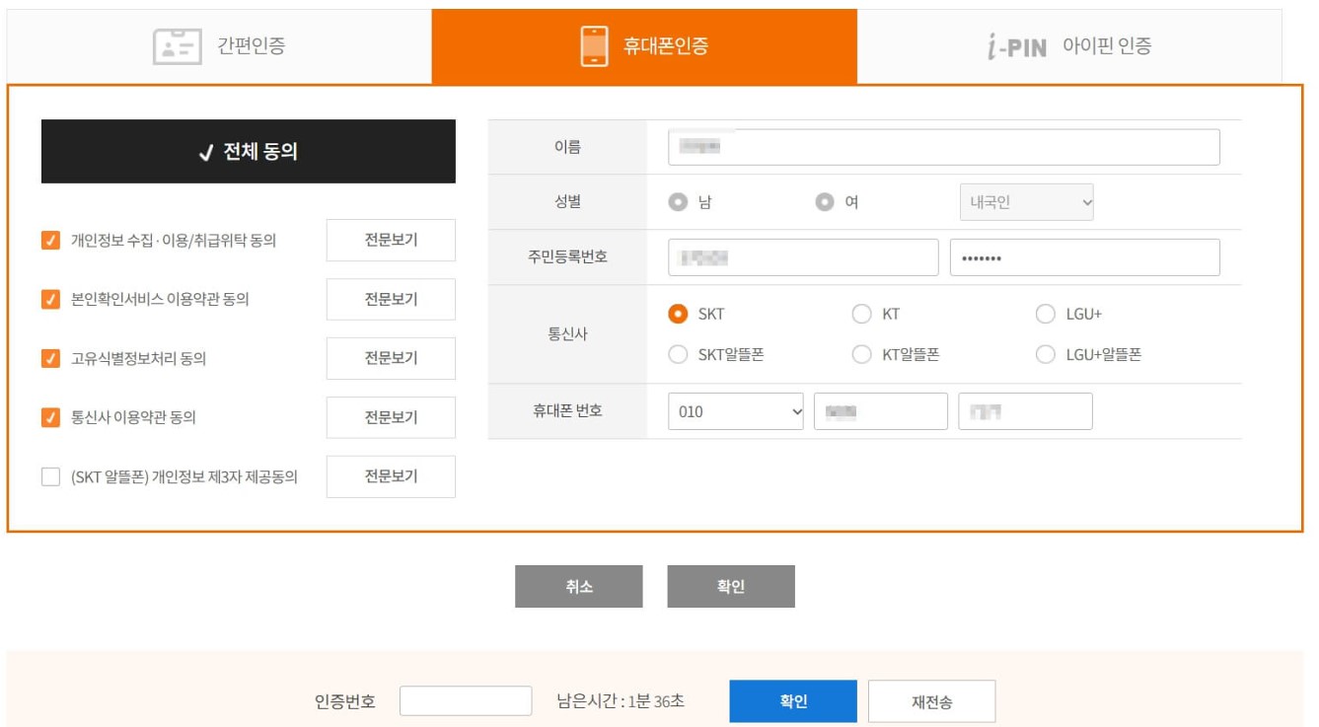Click the gray 확인 button
The height and width of the screenshot is (727, 1319).
[731, 586]
